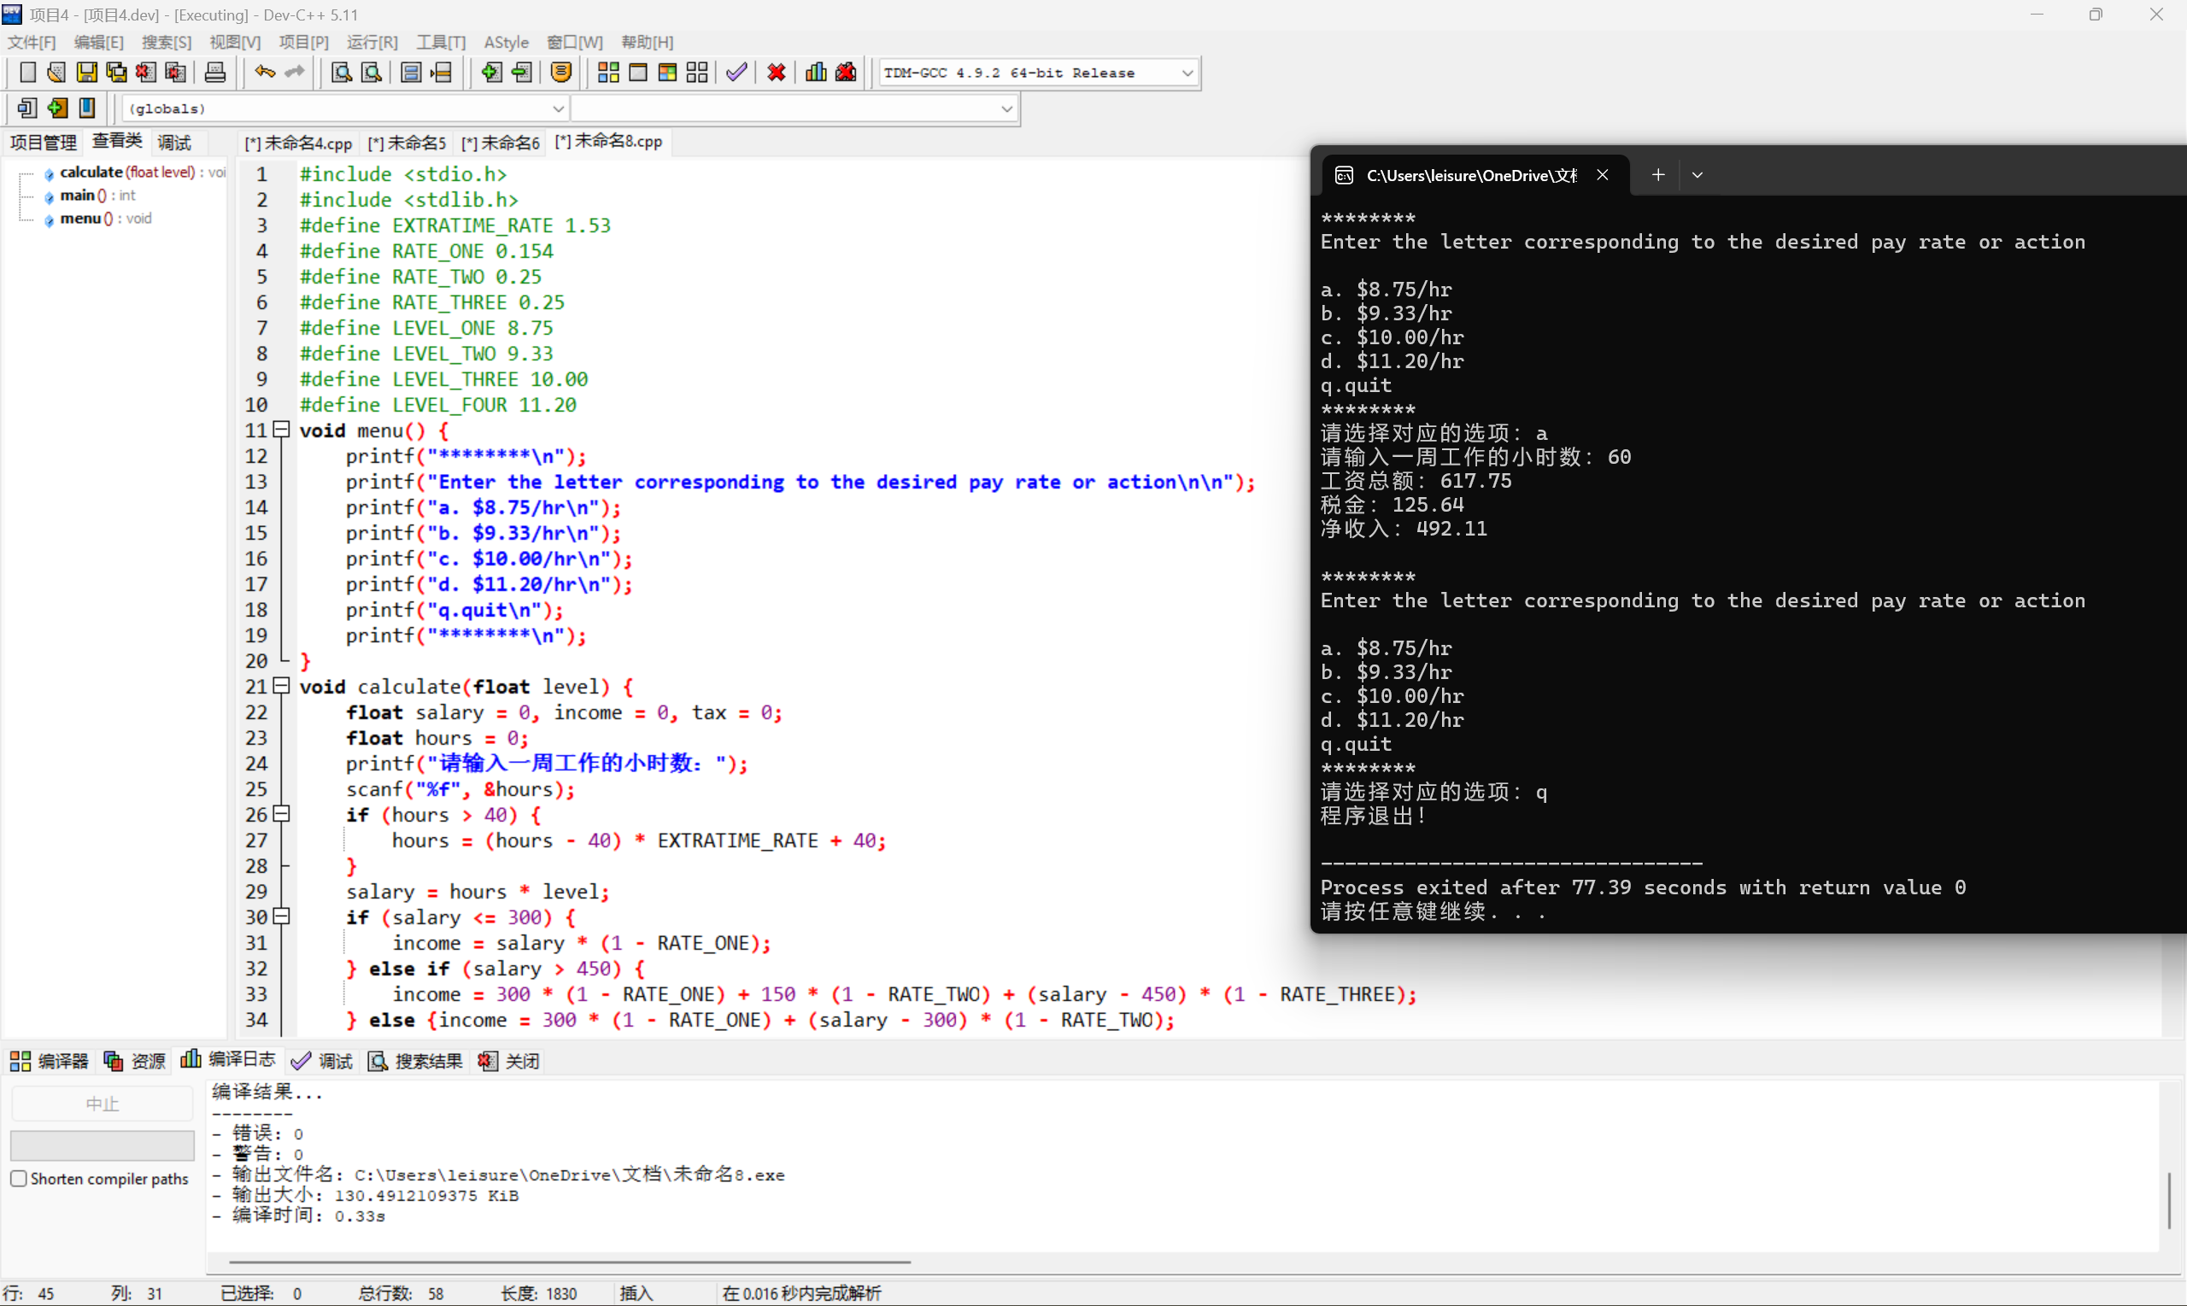Redo the last undone edit
Image resolution: width=2187 pixels, height=1306 pixels.
(292, 72)
